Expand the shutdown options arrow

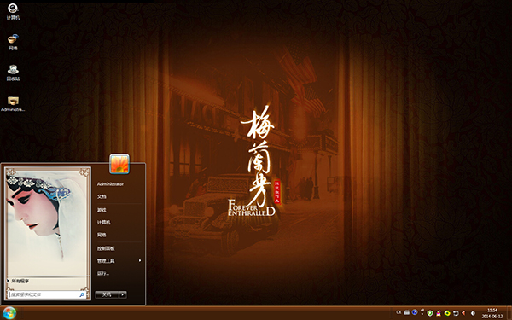tap(123, 295)
